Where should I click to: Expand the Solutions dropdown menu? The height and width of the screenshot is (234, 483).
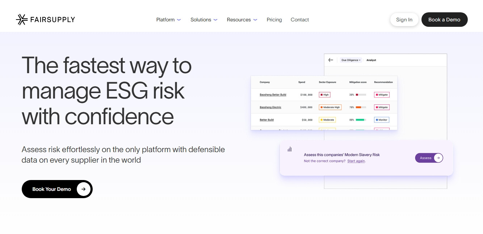[x=204, y=20]
